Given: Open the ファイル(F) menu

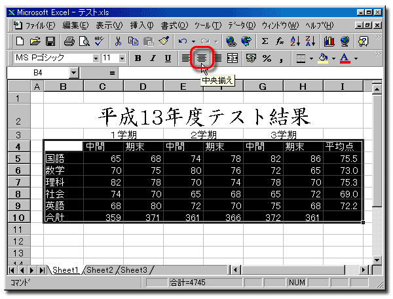Looking at the screenshot, I should point(41,26).
